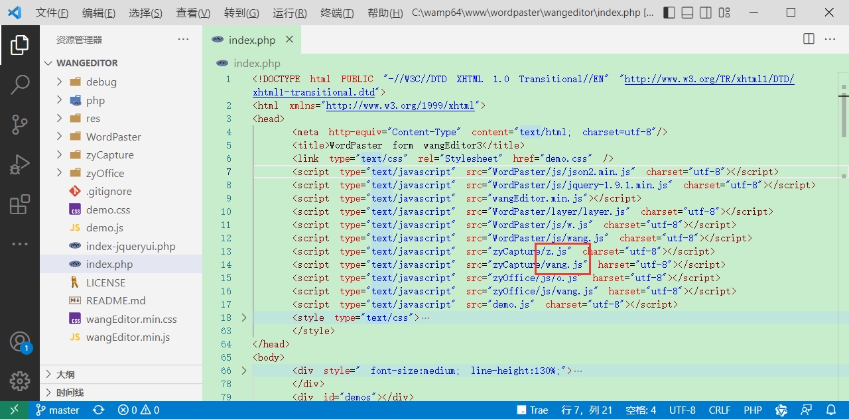This screenshot has width=849, height=419.
Task: Open the notifications bell in status bar
Action: click(x=831, y=410)
